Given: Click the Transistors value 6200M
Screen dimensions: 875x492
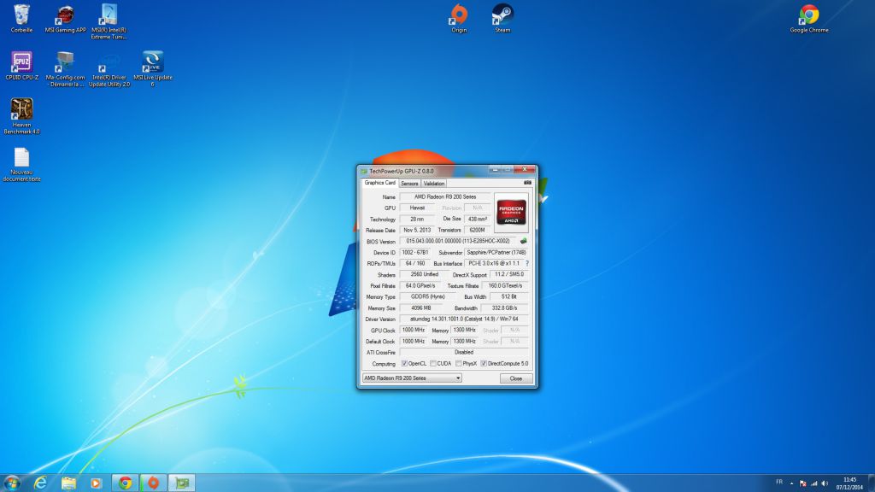Looking at the screenshot, I should 477,231.
